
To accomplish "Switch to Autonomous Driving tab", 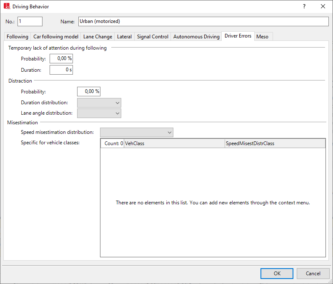I will click(196, 37).
